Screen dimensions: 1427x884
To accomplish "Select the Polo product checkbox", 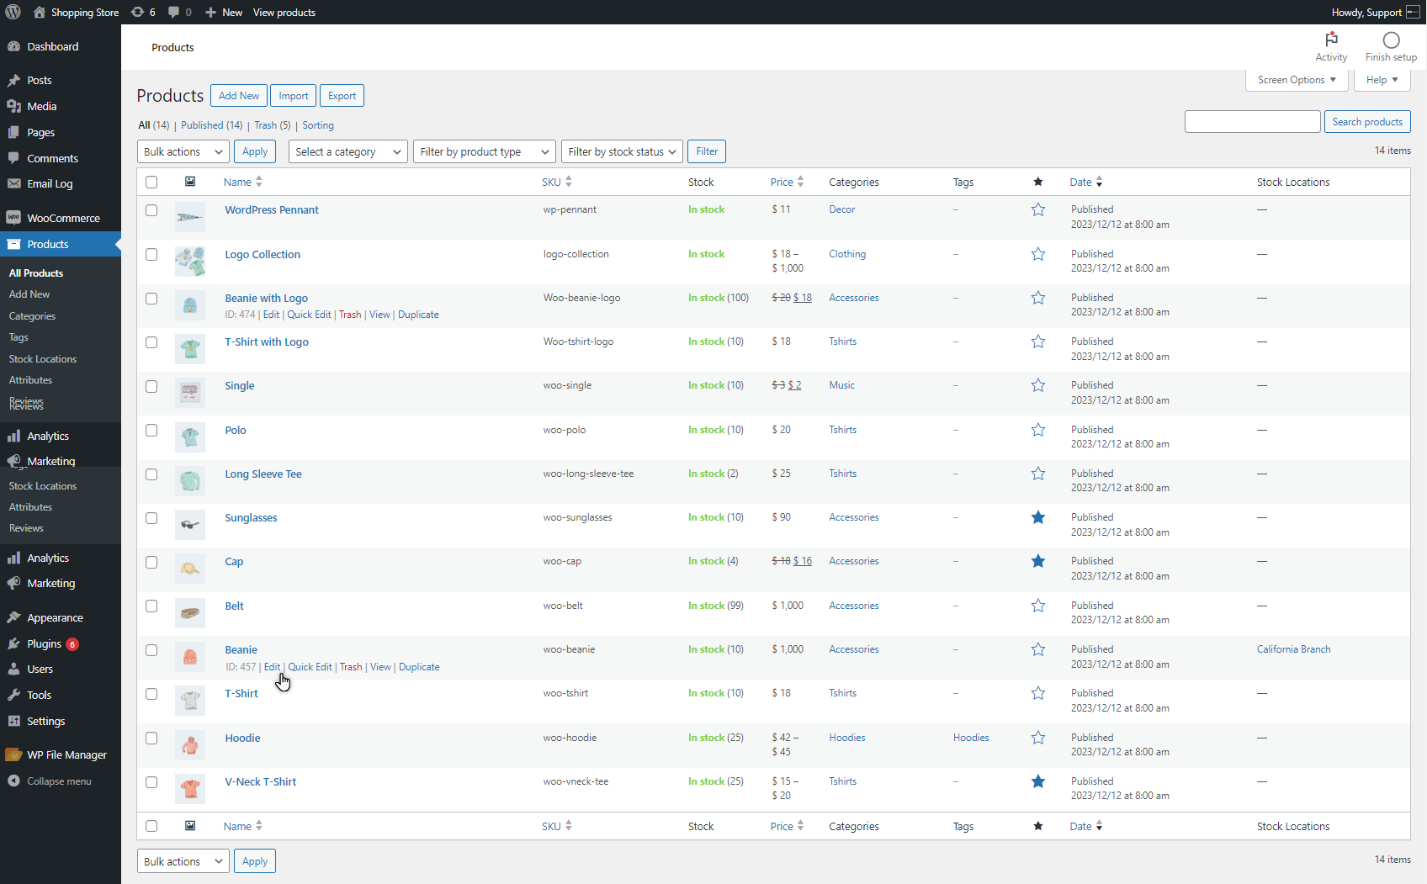I will pos(151,430).
